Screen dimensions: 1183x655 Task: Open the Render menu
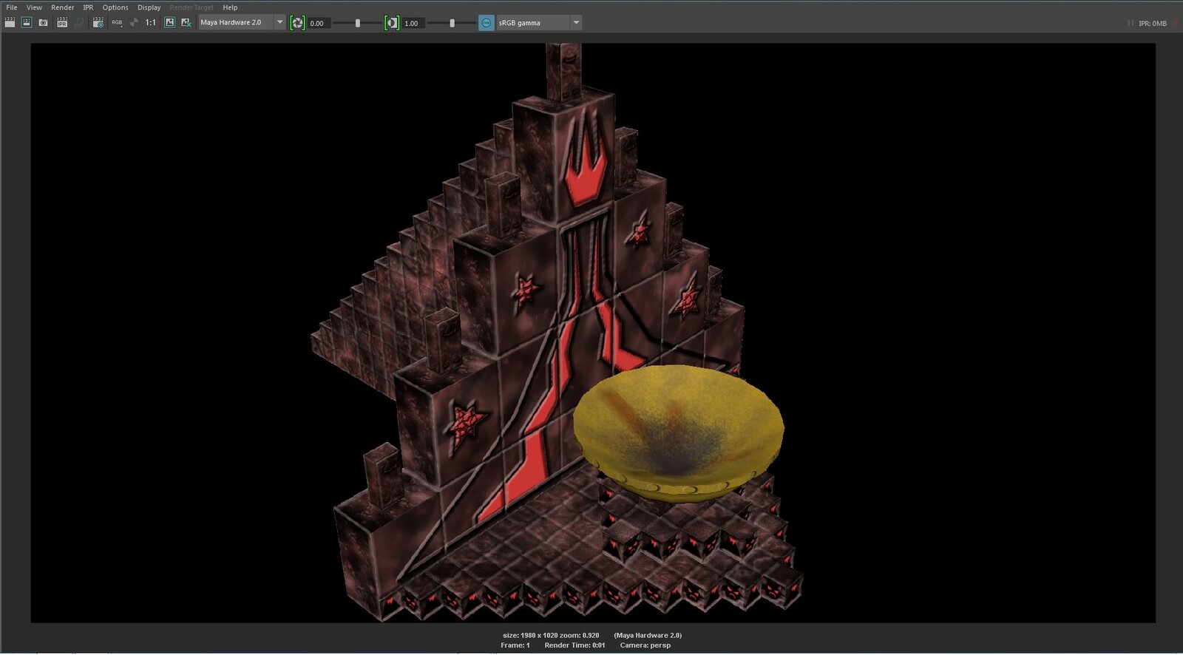[x=63, y=7]
